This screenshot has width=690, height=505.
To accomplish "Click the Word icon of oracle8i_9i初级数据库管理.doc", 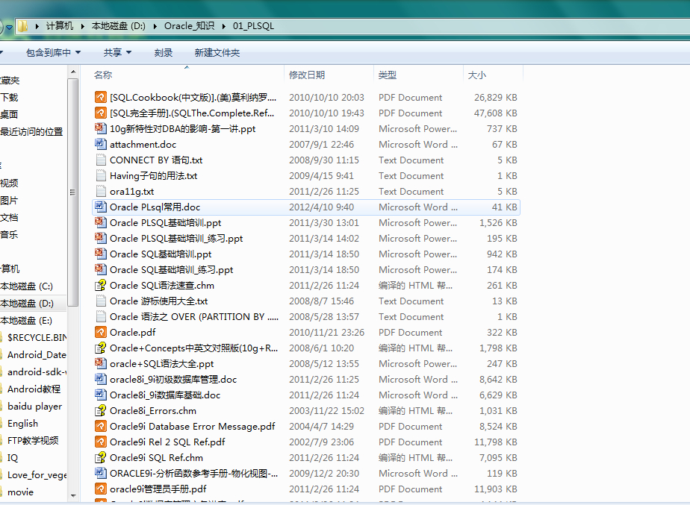I will (101, 379).
